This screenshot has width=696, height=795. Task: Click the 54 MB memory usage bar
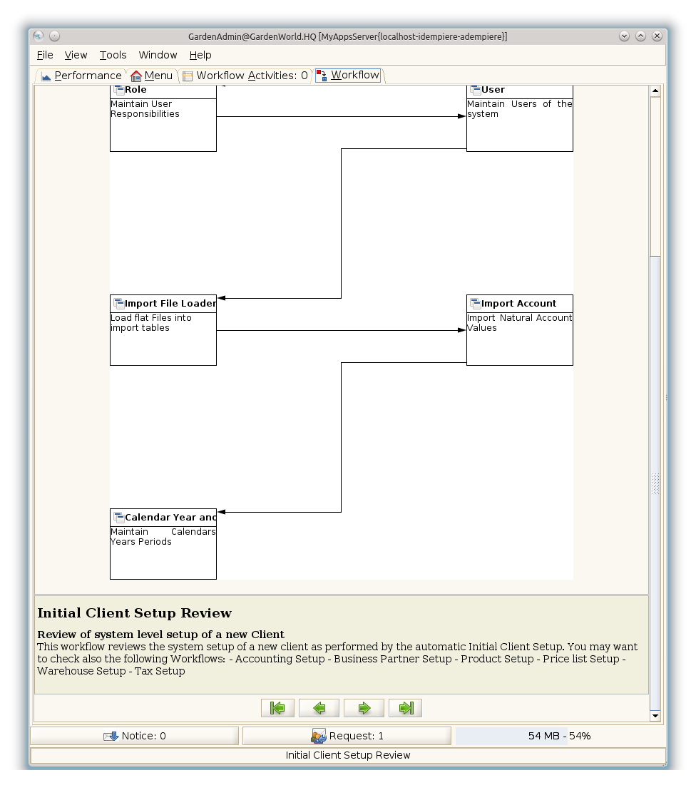point(559,737)
